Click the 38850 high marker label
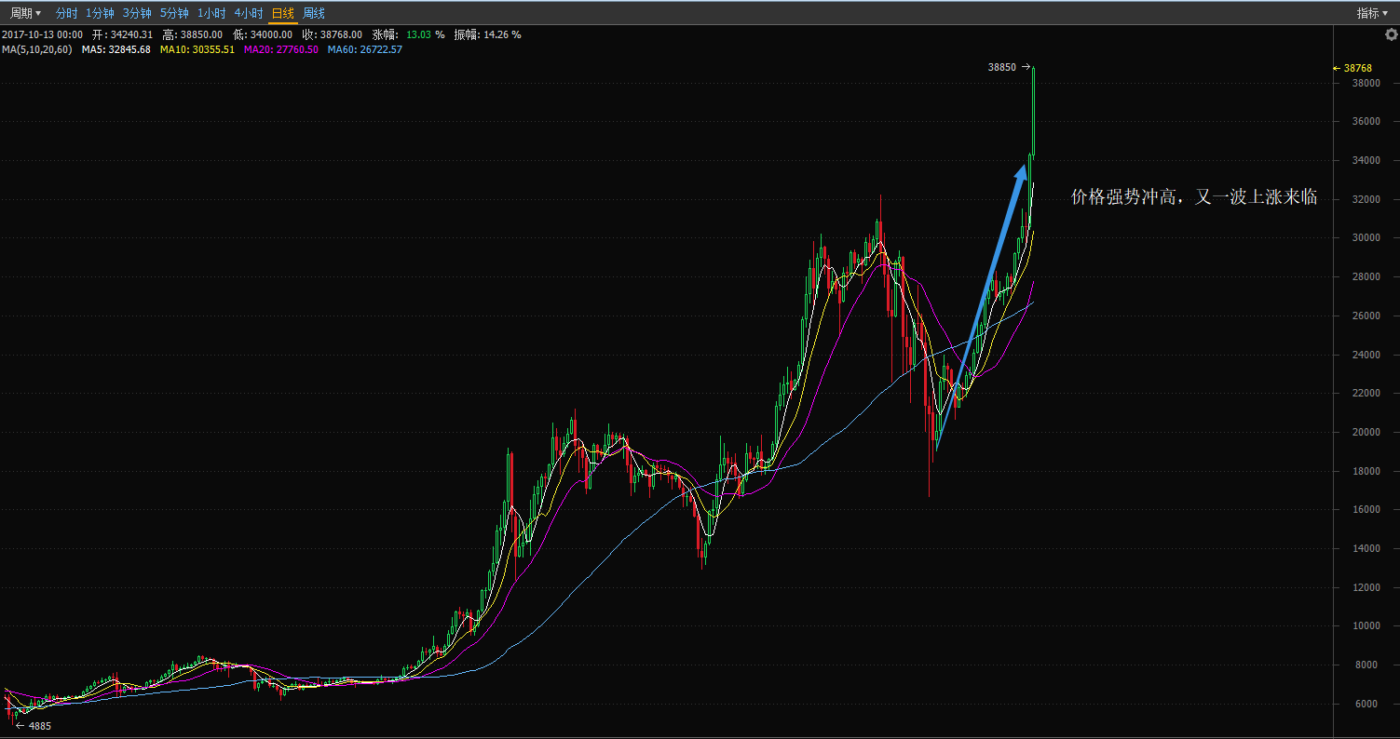This screenshot has height=739, width=1400. click(1002, 67)
